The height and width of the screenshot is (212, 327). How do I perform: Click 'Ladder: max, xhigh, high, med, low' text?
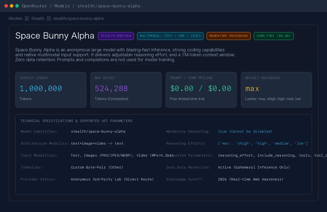[x=273, y=99]
